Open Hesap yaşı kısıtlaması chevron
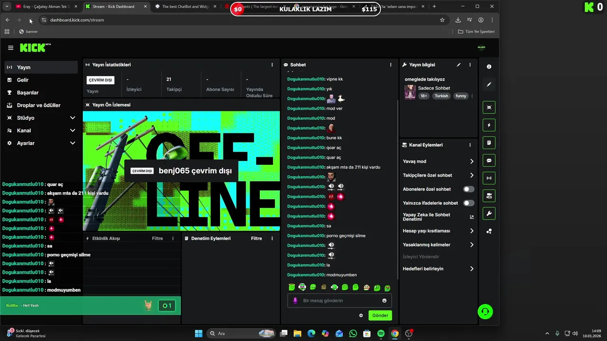The width and height of the screenshot is (607, 341). point(471,231)
